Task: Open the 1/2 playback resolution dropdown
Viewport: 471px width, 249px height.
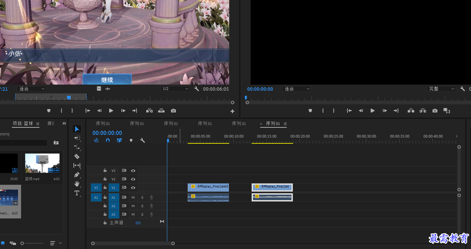Action: click(x=175, y=89)
